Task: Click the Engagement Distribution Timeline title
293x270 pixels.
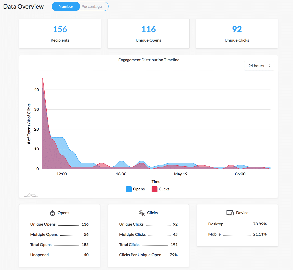Action: (x=149, y=60)
